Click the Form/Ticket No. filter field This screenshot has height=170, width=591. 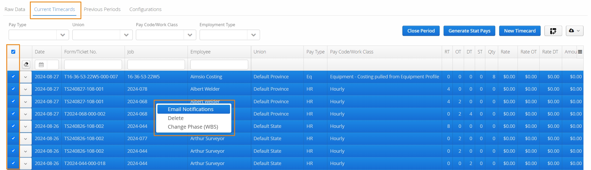[x=93, y=64]
